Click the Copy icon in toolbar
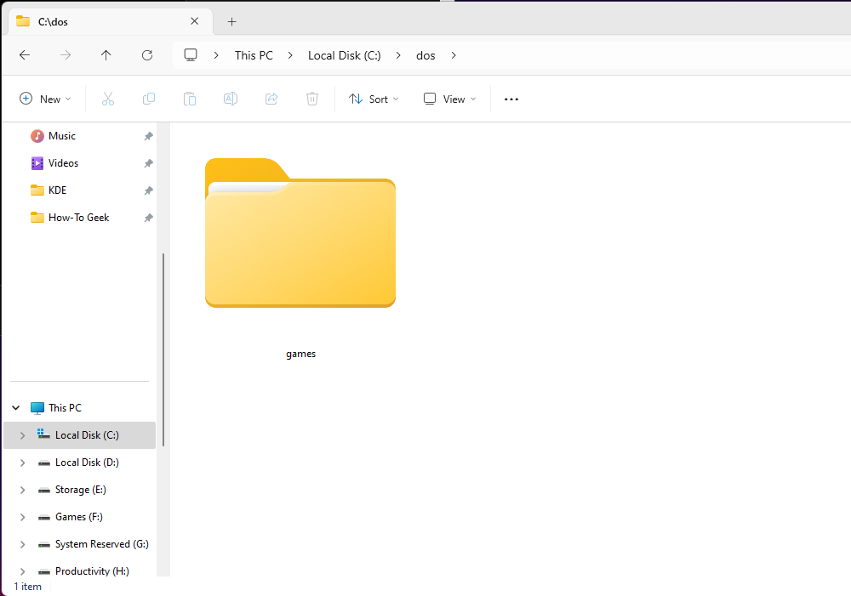The width and height of the screenshot is (851, 596). click(149, 99)
